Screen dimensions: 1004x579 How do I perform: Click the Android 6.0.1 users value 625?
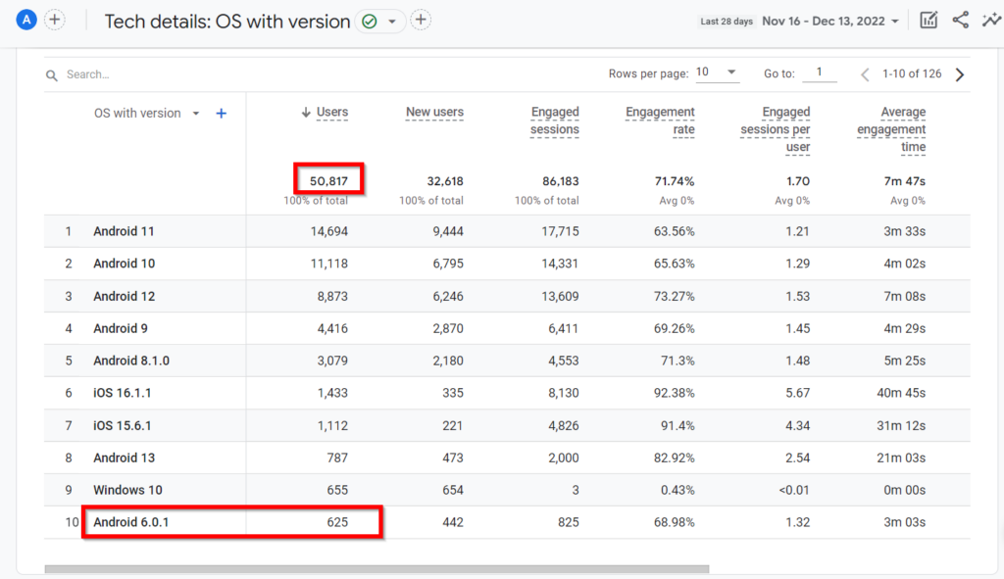click(x=337, y=522)
